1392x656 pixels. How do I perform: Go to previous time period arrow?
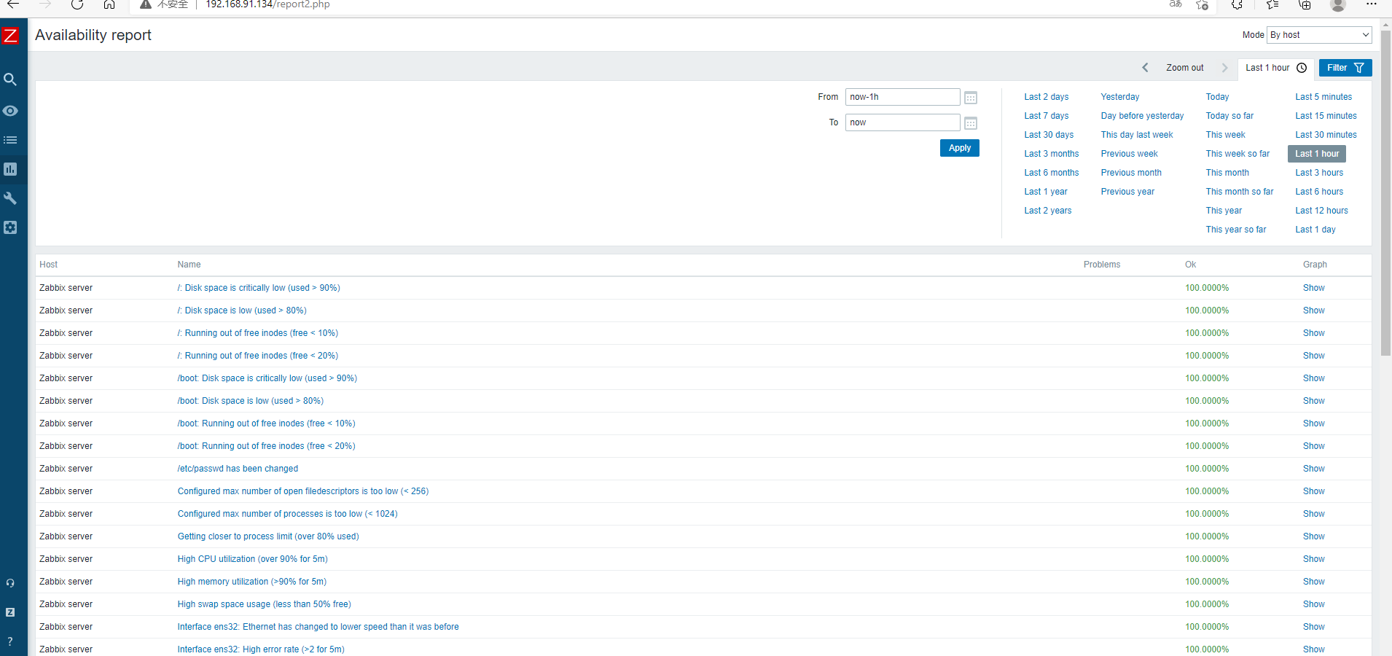pos(1145,68)
